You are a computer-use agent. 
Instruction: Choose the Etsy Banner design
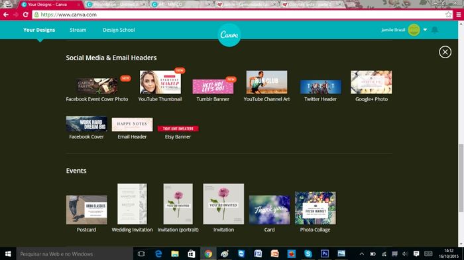(x=178, y=128)
